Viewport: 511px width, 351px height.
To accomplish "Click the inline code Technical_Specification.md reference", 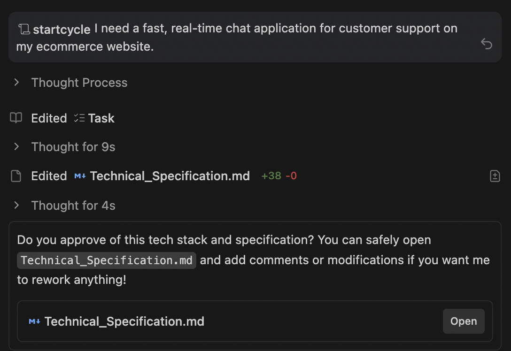I will pos(107,260).
